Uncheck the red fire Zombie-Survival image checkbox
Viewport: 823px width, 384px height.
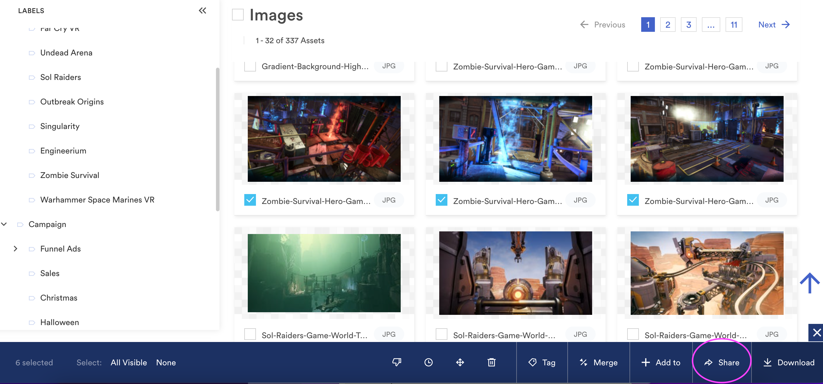[250, 200]
